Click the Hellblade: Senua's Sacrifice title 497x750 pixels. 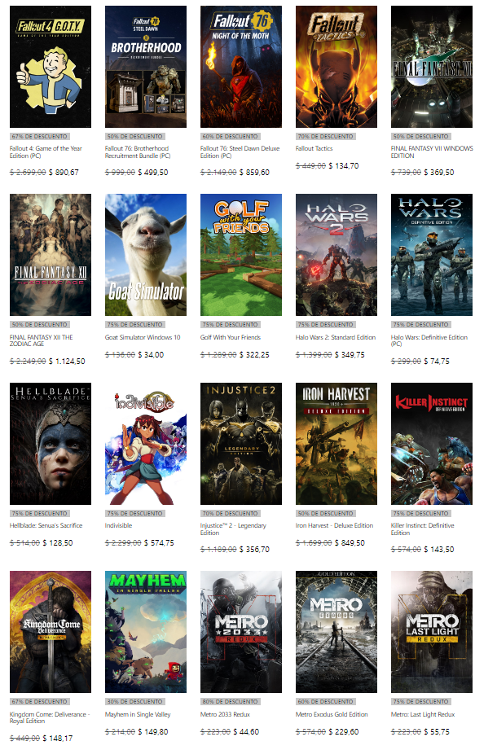(46, 525)
